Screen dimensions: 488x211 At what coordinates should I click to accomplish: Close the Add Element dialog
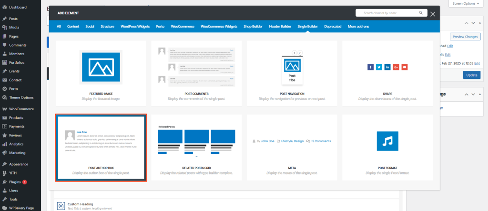pos(433,14)
